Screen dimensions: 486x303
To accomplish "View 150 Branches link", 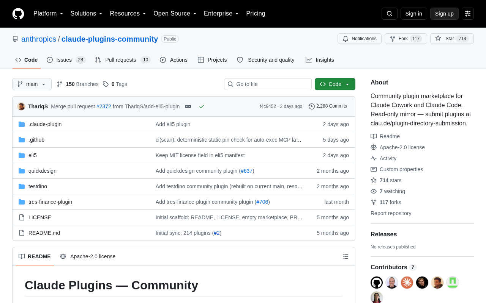I will (x=77, y=84).
